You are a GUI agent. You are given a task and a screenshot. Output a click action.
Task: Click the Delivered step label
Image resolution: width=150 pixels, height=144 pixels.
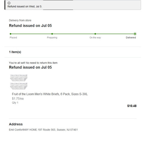pos(131,38)
